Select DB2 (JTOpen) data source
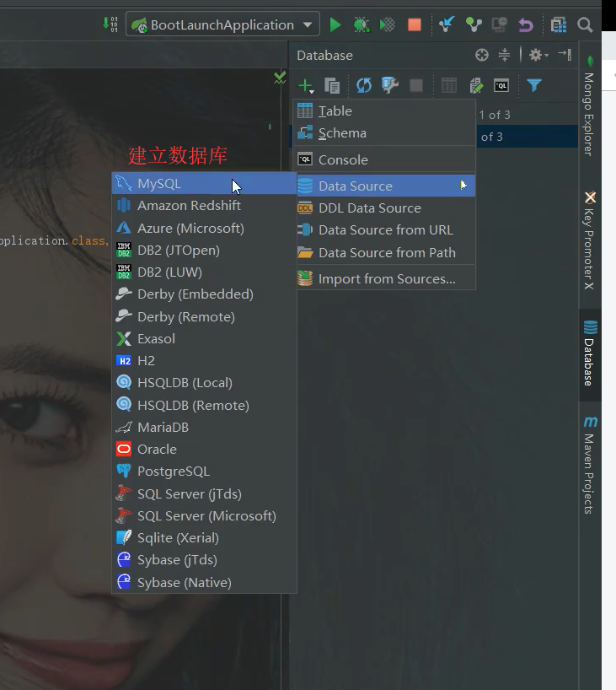Viewport: 616px width, 690px height. (205, 251)
